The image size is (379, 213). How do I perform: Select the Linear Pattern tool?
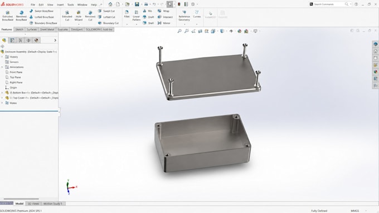coord(137,16)
